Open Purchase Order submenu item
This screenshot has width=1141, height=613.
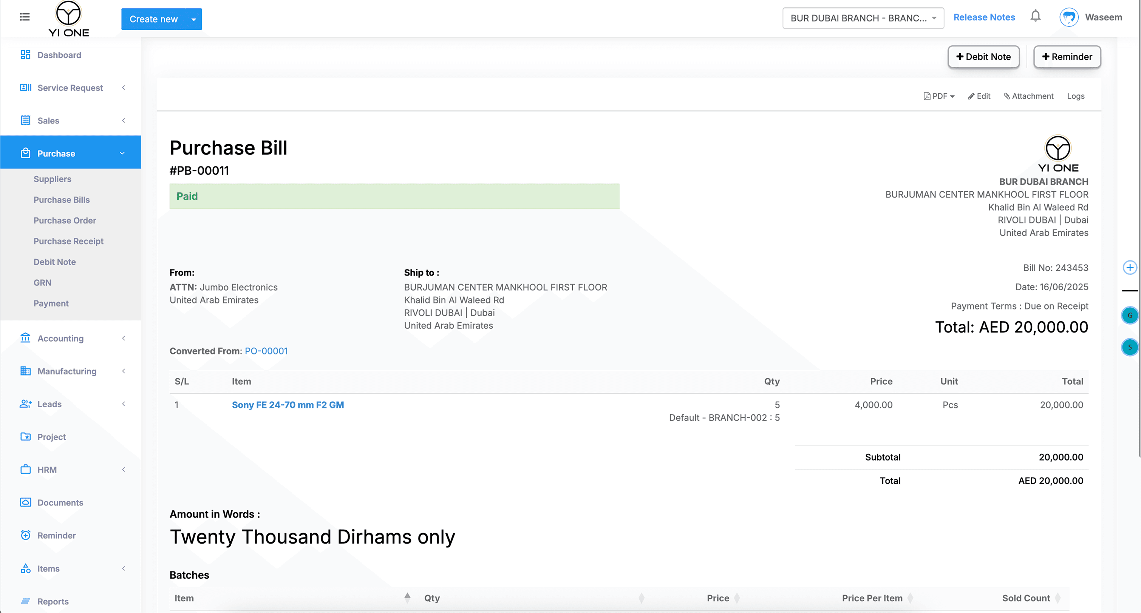click(65, 220)
